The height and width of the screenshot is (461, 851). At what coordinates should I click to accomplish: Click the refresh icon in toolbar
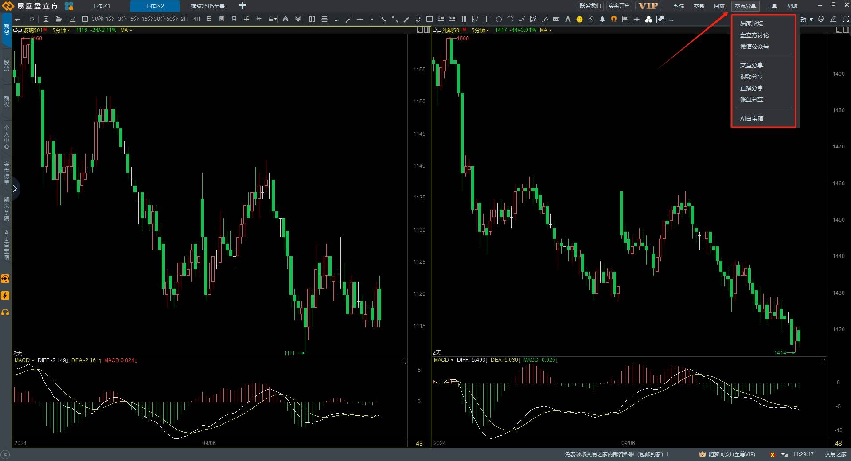32,19
